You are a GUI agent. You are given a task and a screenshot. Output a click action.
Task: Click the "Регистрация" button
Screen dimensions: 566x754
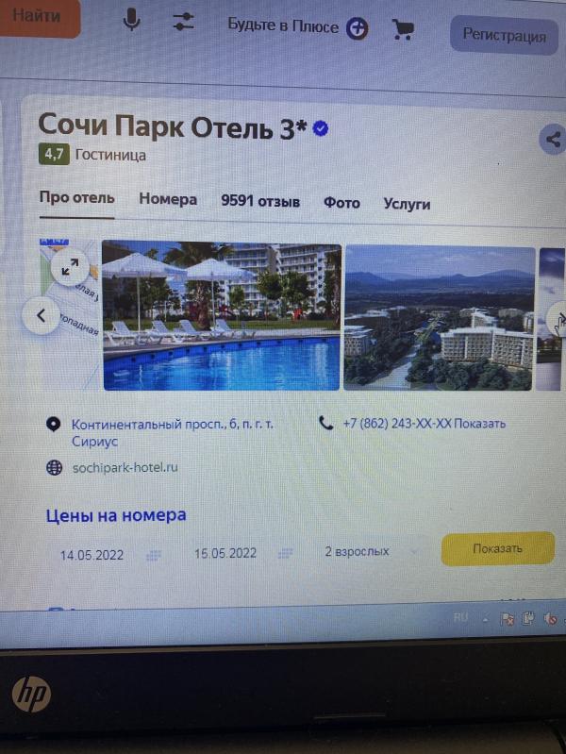[x=504, y=35]
